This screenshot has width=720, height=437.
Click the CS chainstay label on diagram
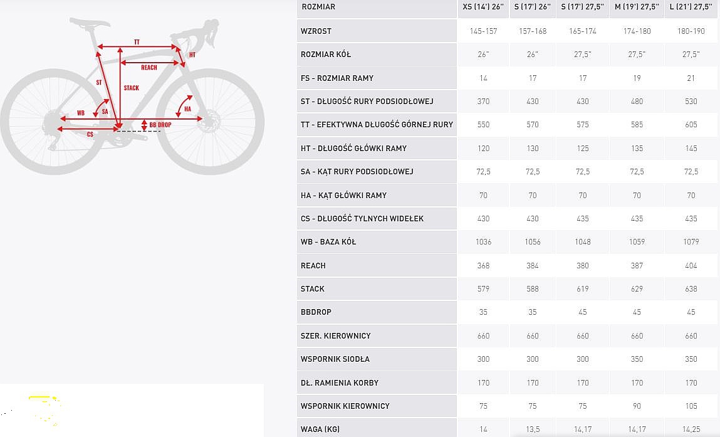(90, 134)
